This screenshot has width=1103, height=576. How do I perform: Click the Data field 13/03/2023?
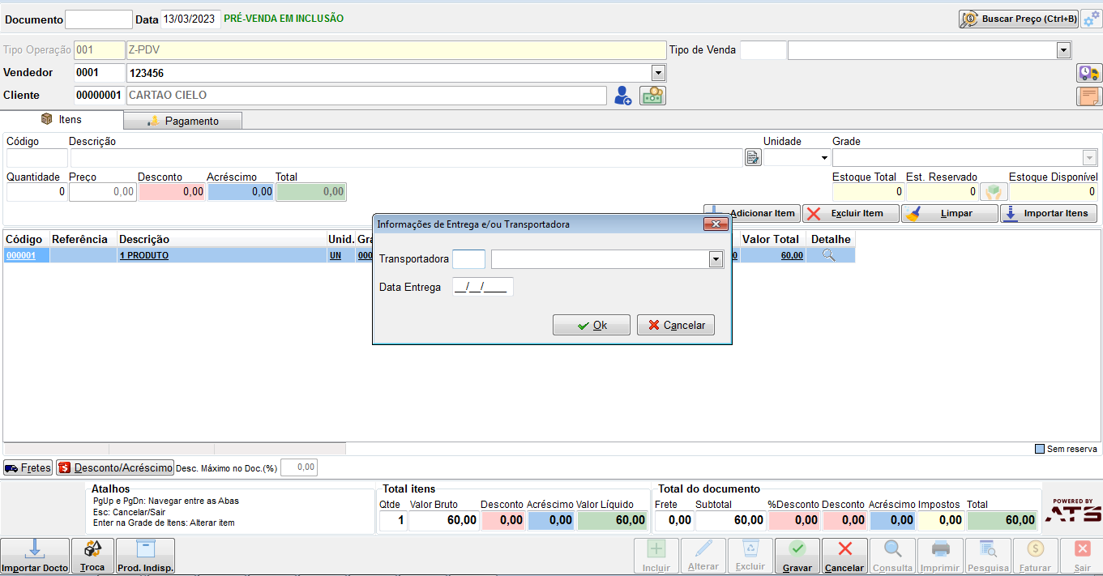point(190,19)
